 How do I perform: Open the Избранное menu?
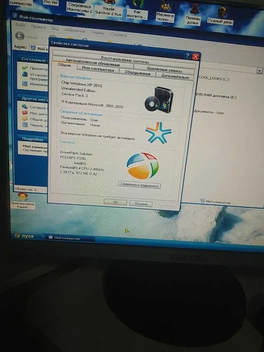(x=74, y=30)
